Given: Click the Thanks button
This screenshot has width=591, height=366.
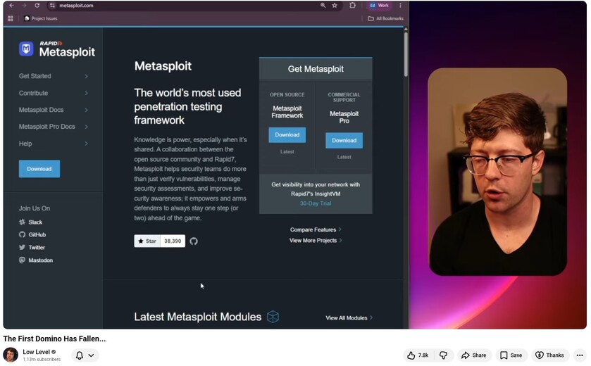Looking at the screenshot, I should coord(550,355).
